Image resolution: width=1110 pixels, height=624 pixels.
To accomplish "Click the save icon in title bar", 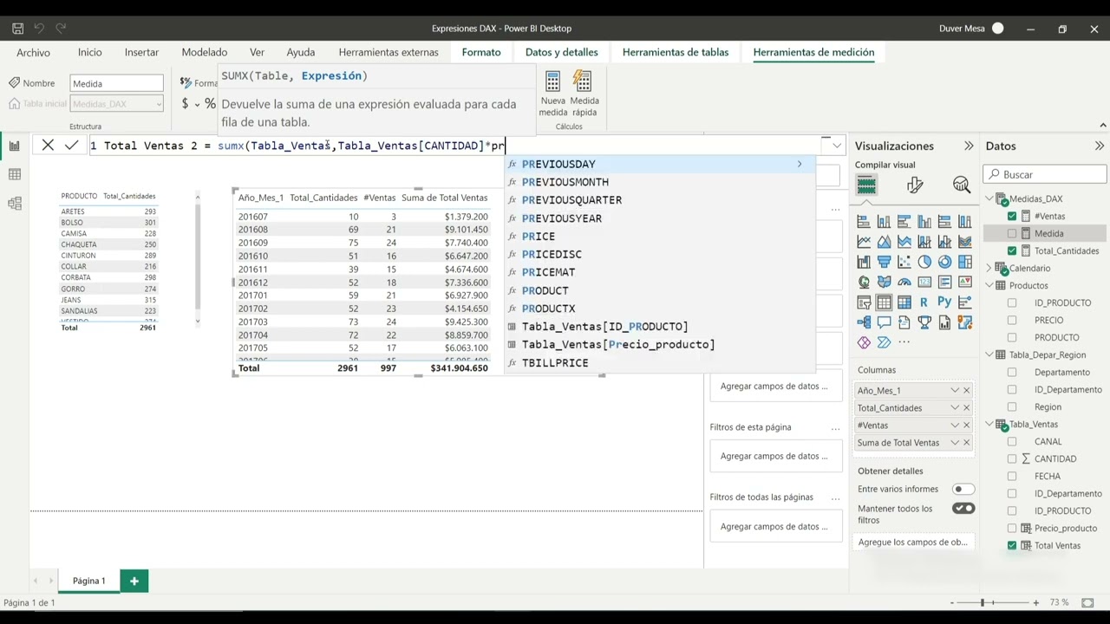I will point(17,29).
